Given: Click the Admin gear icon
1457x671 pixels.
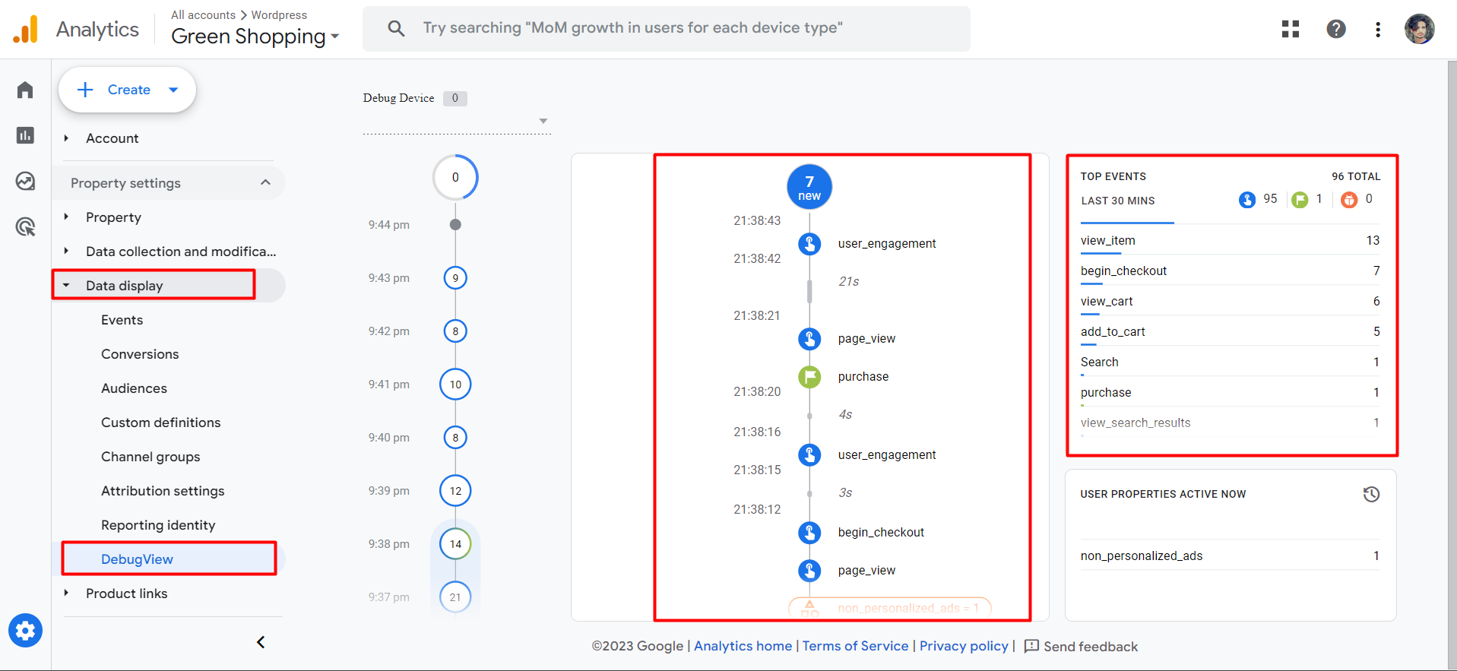Looking at the screenshot, I should point(25,631).
